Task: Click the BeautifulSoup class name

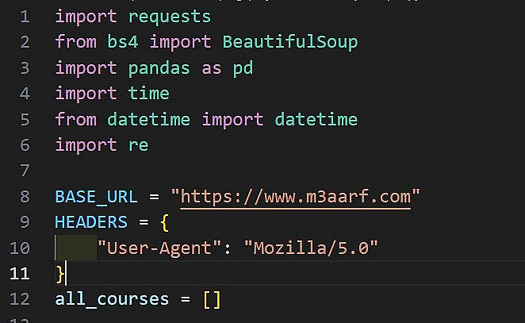Action: tap(290, 41)
